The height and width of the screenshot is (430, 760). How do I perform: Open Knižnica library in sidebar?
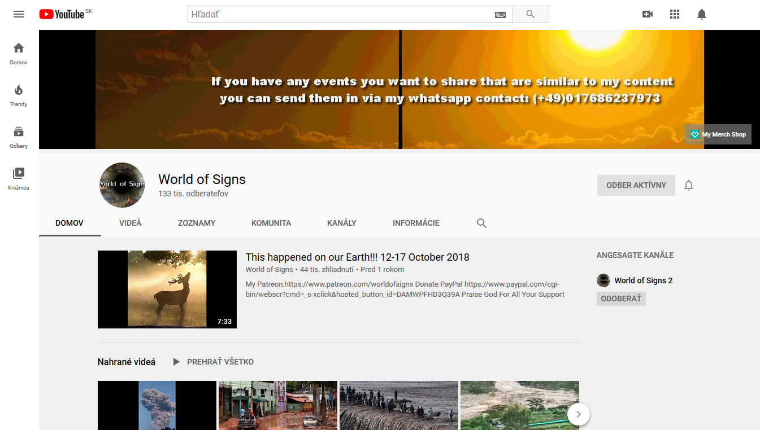pyautogui.click(x=19, y=179)
